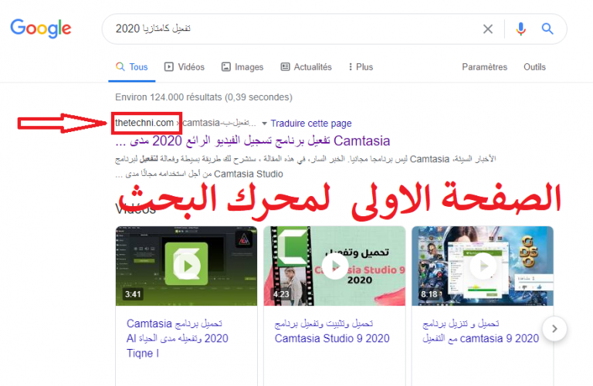Open the Tous results tab
This screenshot has height=386, width=593.
coord(131,67)
